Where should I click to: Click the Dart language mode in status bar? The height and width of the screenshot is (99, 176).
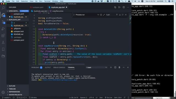tap(101, 98)
